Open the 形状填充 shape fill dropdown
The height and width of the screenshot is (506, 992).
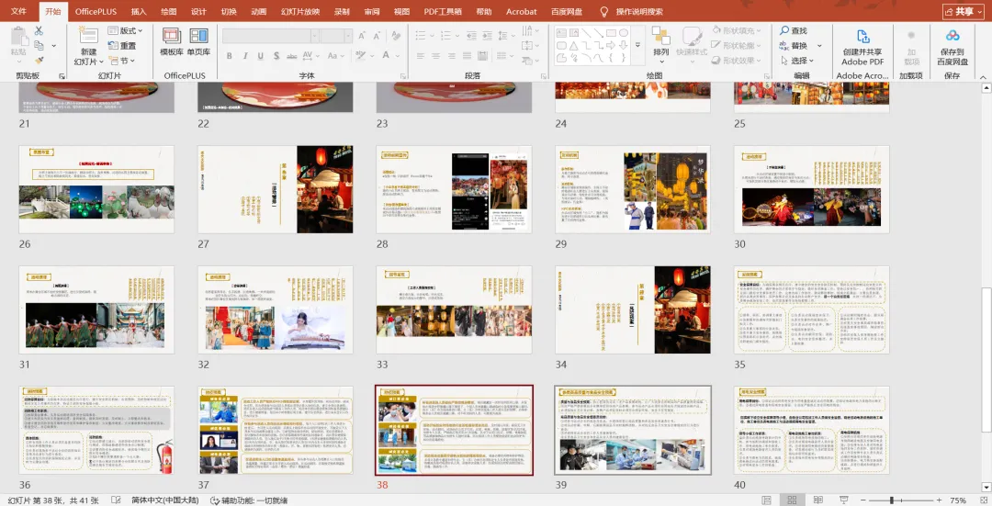(x=737, y=30)
